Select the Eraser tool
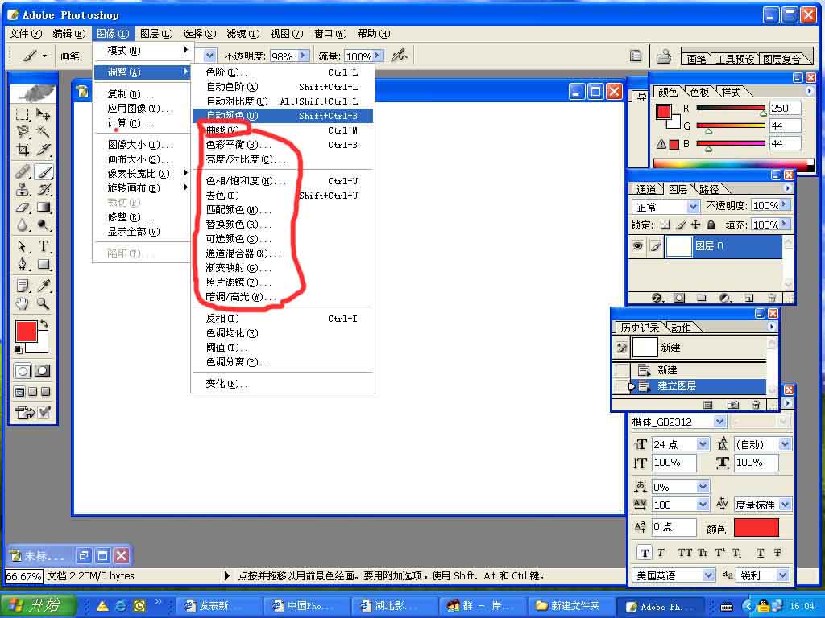The width and height of the screenshot is (825, 618). [x=22, y=207]
